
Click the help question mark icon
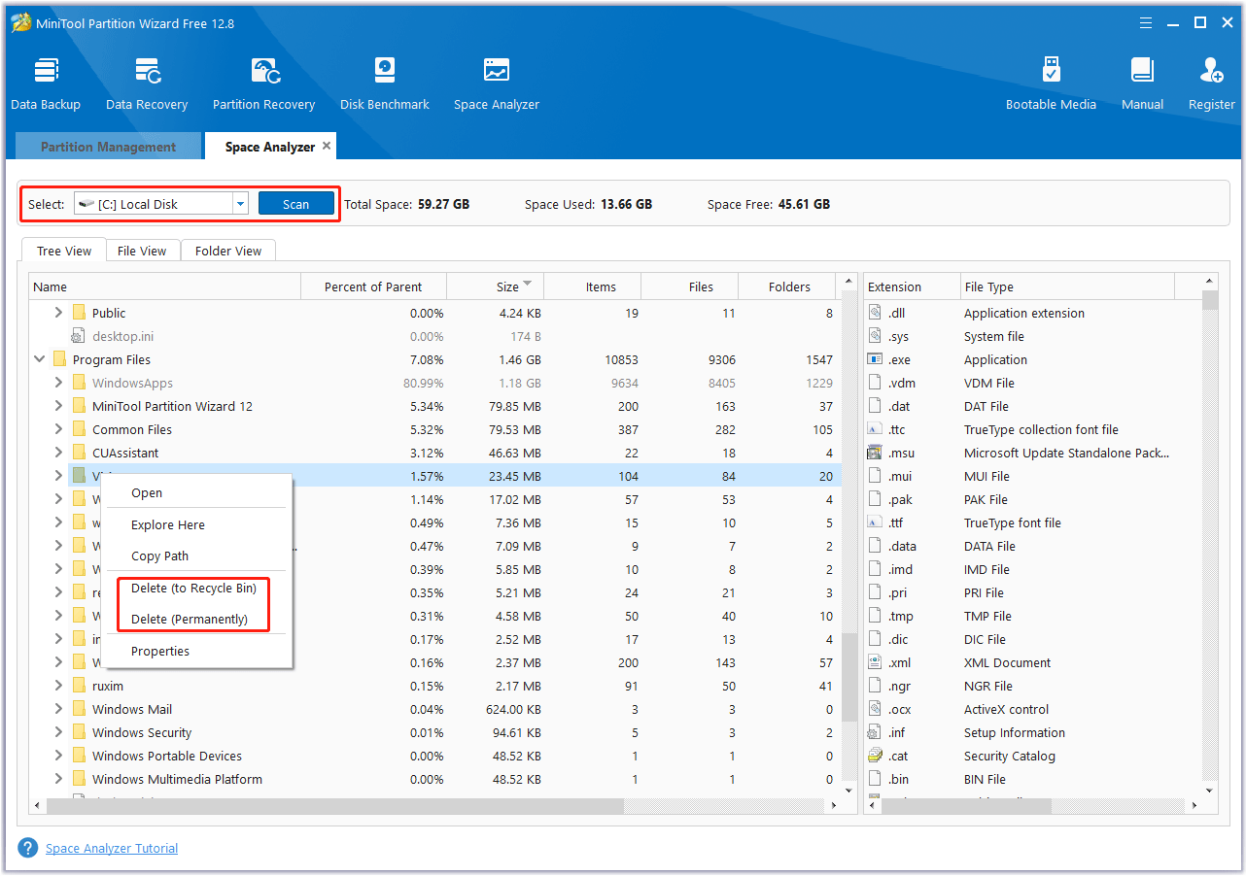tap(27, 847)
